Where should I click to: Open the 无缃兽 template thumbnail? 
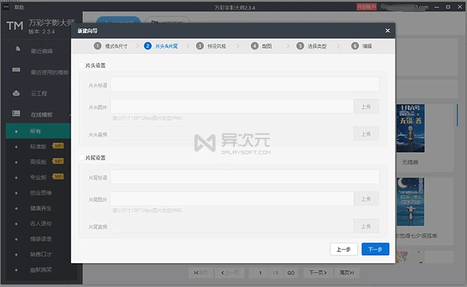(x=411, y=128)
